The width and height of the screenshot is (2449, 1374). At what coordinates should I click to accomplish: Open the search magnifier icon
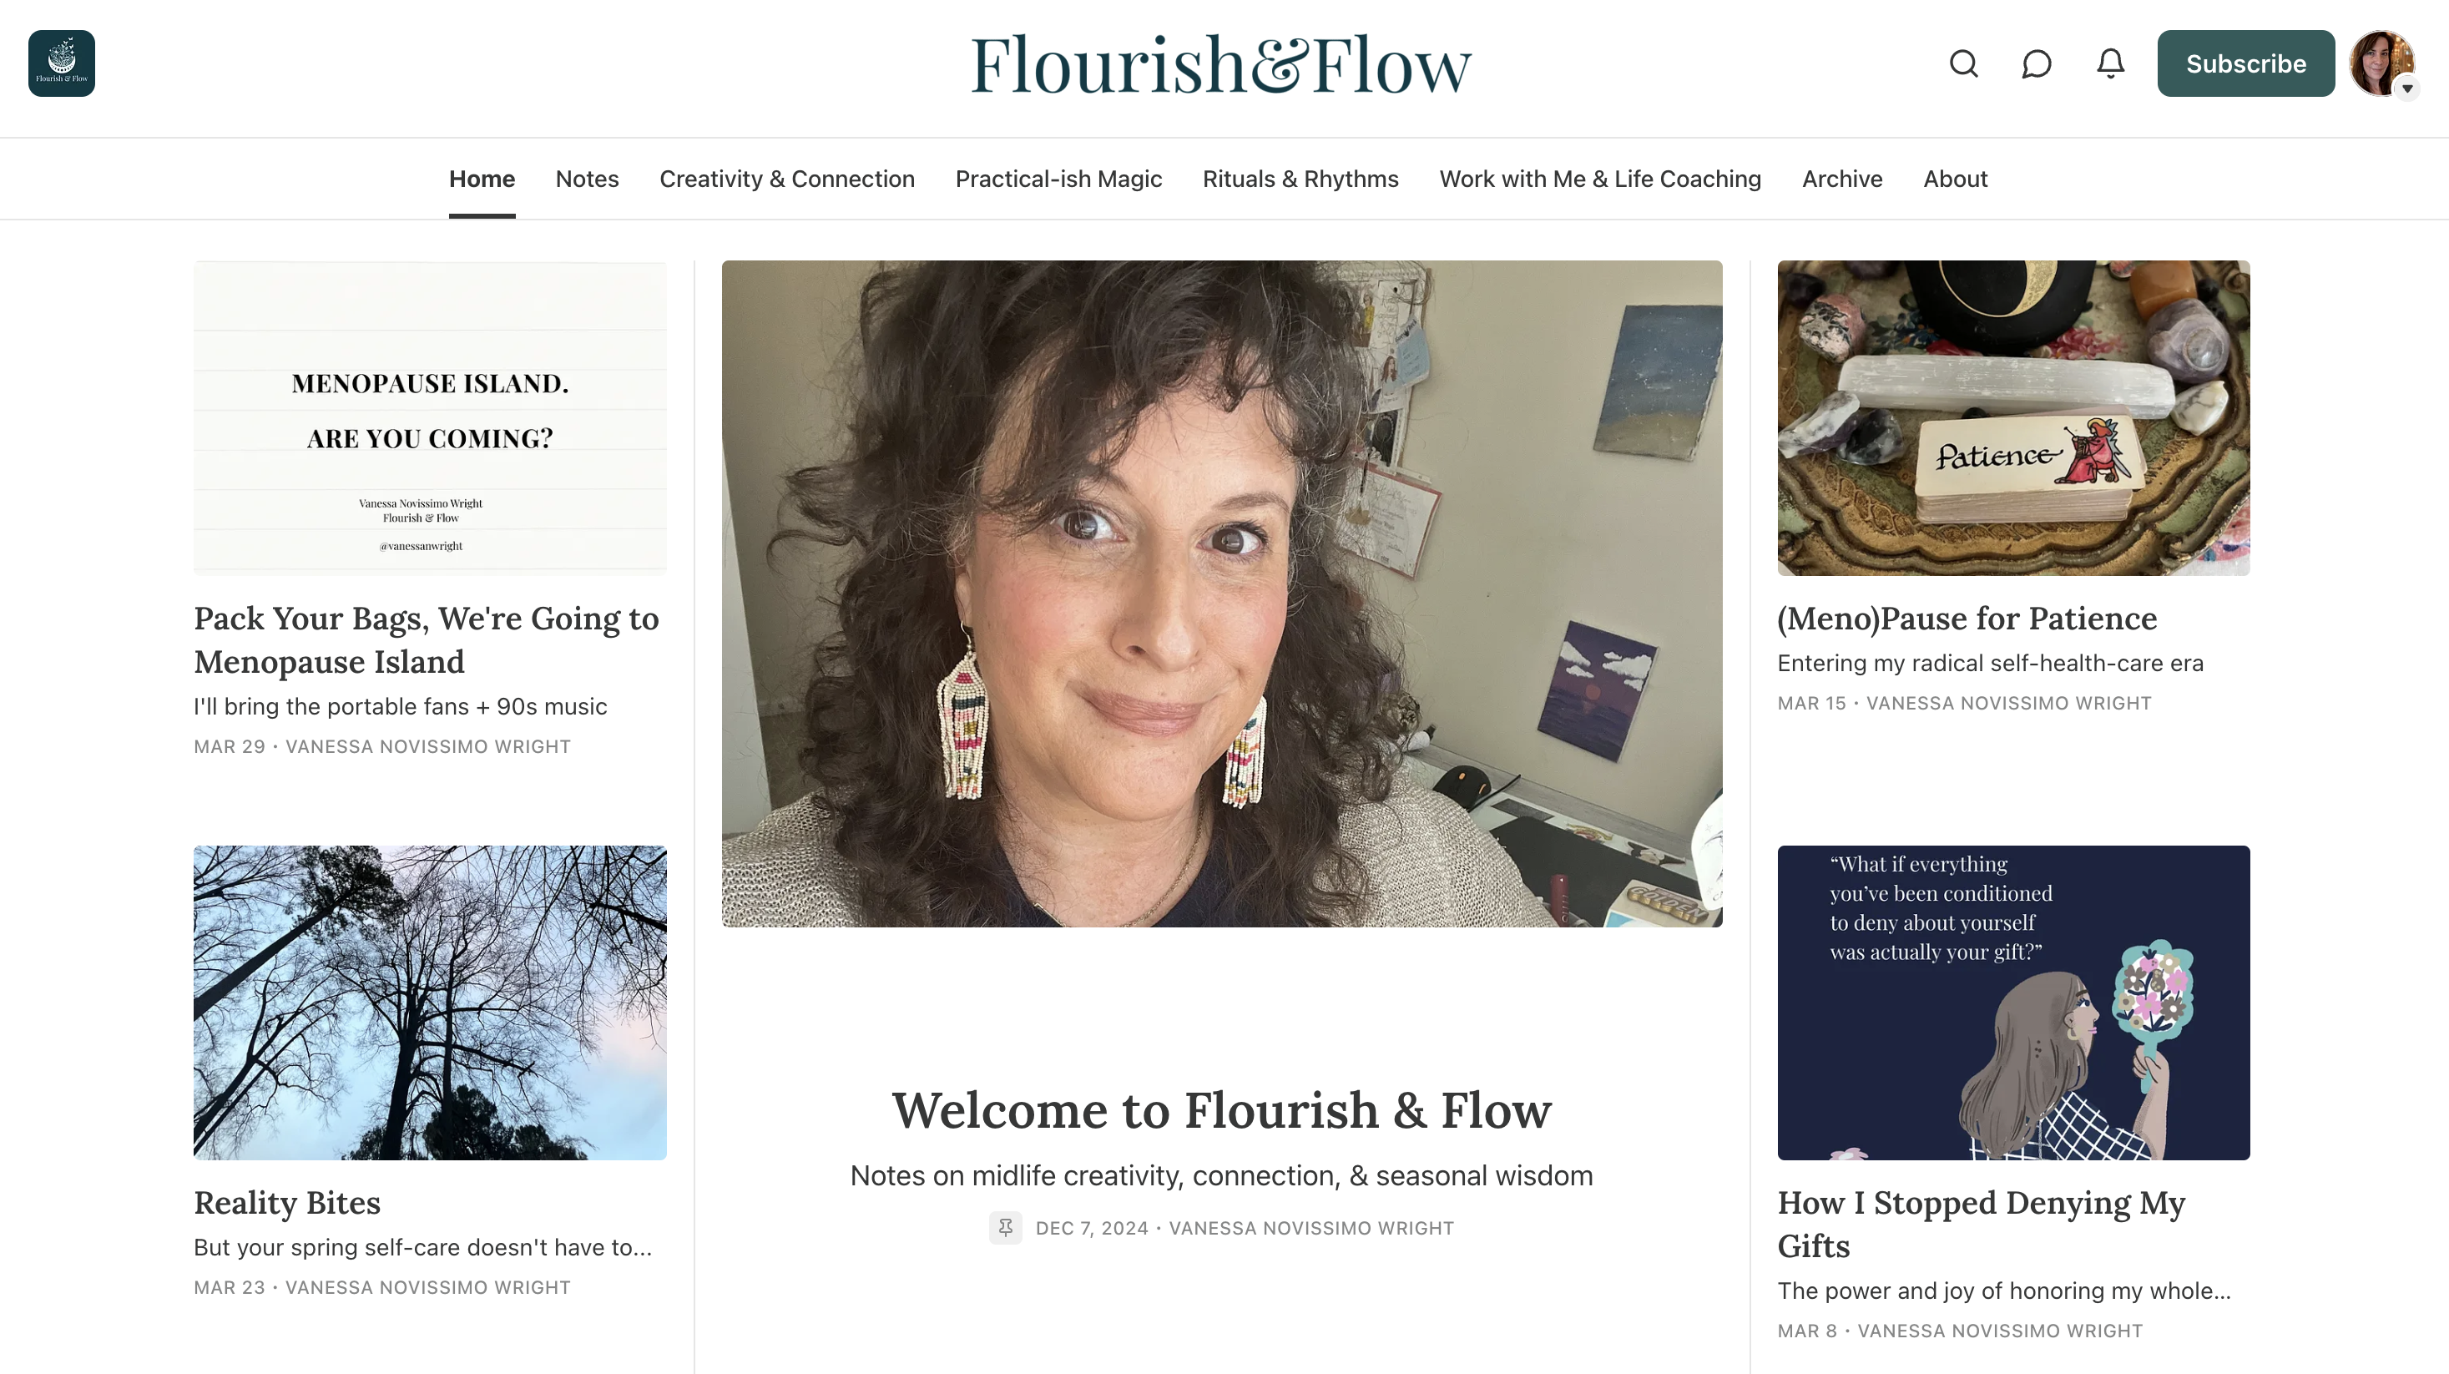[1963, 63]
